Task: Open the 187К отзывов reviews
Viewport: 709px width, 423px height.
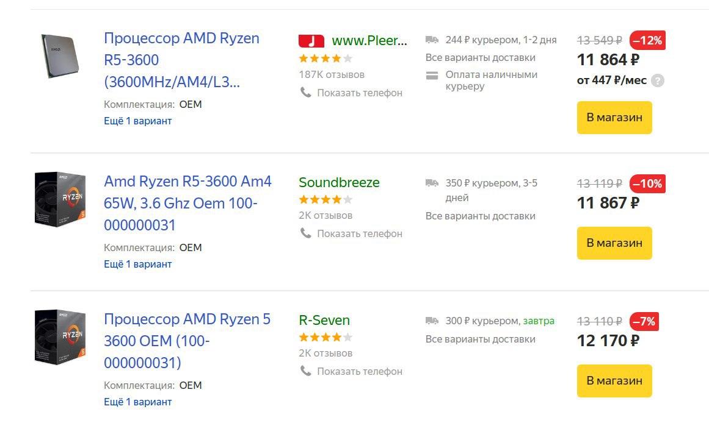Action: click(x=332, y=75)
